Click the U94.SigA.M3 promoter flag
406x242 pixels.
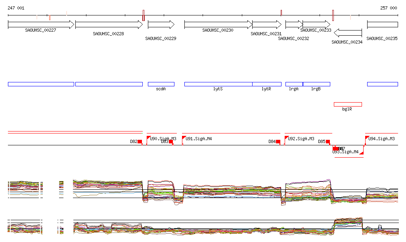pyautogui.click(x=367, y=137)
